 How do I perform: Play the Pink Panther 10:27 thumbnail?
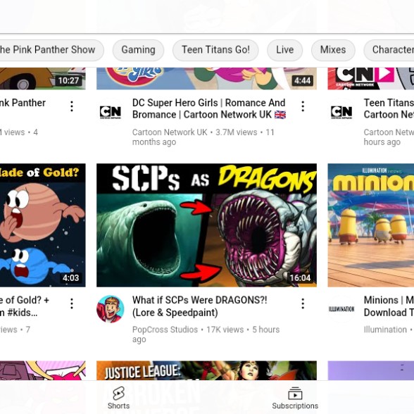tap(43, 78)
